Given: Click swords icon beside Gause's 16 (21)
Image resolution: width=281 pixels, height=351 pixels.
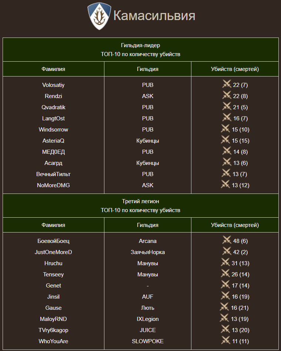Looking at the screenshot, I should pyautogui.click(x=225, y=307).
